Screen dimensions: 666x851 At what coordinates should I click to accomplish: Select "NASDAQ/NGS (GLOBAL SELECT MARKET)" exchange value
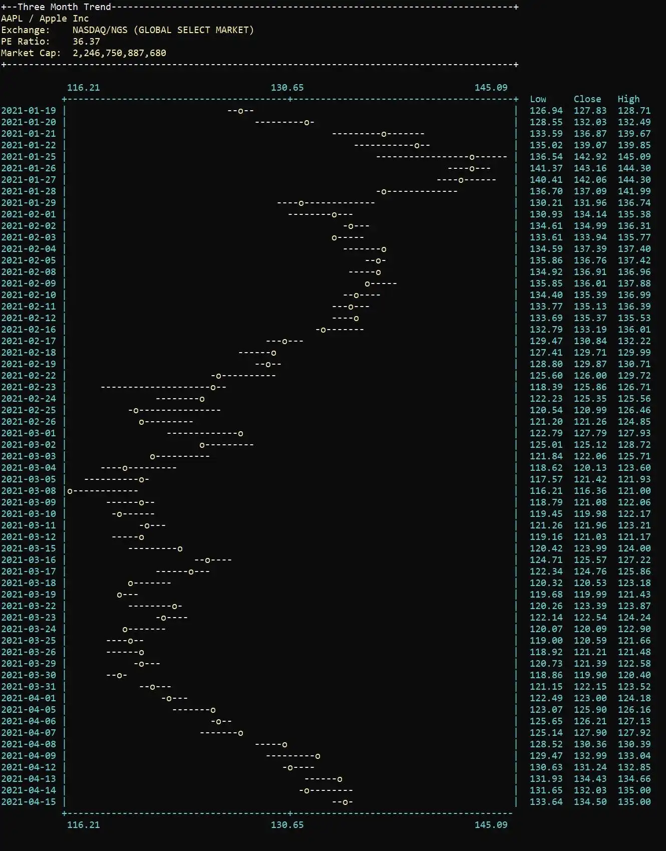pos(163,30)
